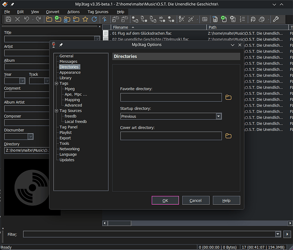The height and width of the screenshot is (250, 293).
Task: Open the Tag Sources menu
Action: 98,12
